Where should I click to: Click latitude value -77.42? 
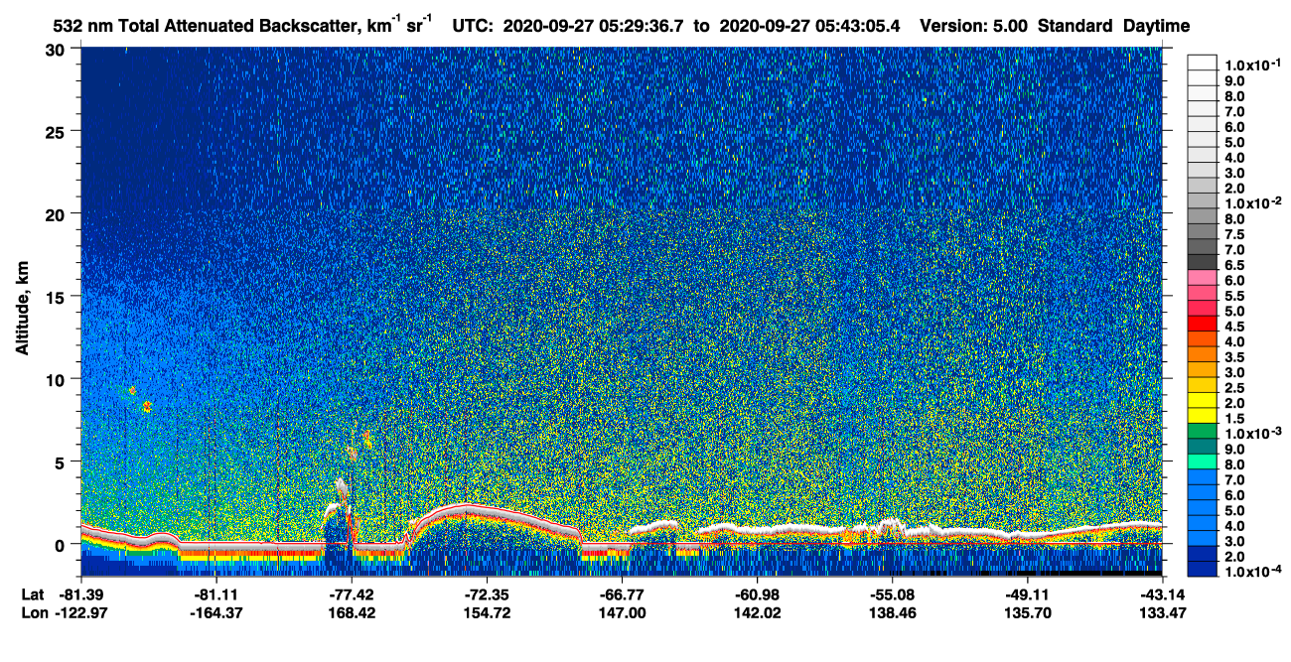click(x=351, y=594)
